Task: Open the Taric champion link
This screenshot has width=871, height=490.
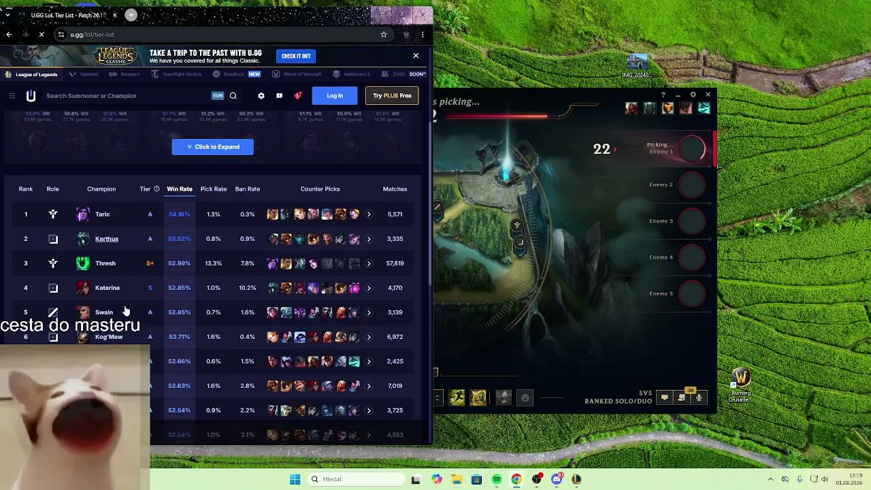Action: pyautogui.click(x=103, y=214)
